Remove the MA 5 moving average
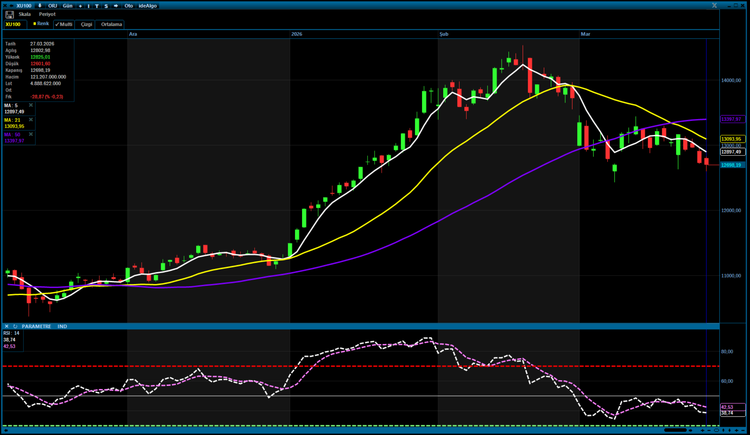This screenshot has height=435, width=750. (x=31, y=105)
